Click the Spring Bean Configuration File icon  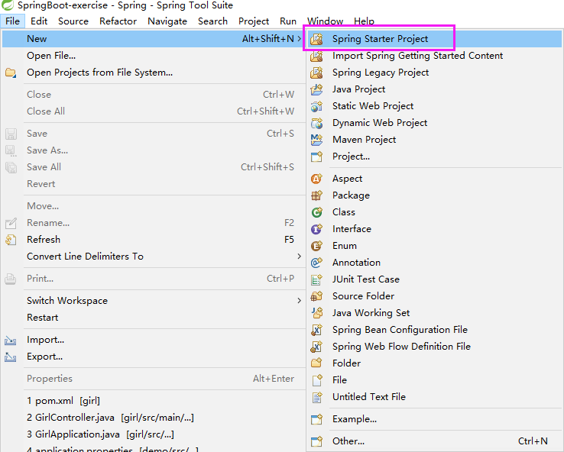(x=316, y=330)
